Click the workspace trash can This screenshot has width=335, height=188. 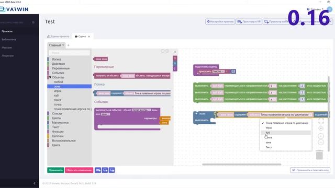point(319,155)
